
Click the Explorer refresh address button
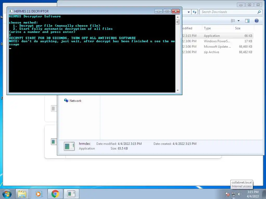[x=195, y=12]
